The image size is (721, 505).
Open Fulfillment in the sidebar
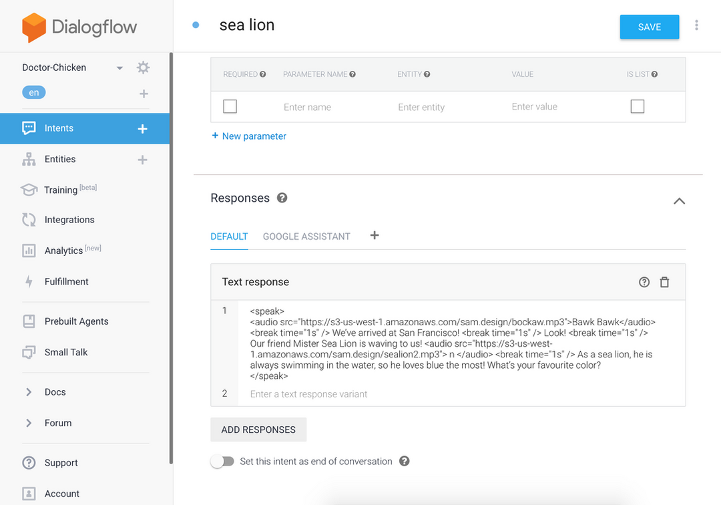(66, 282)
